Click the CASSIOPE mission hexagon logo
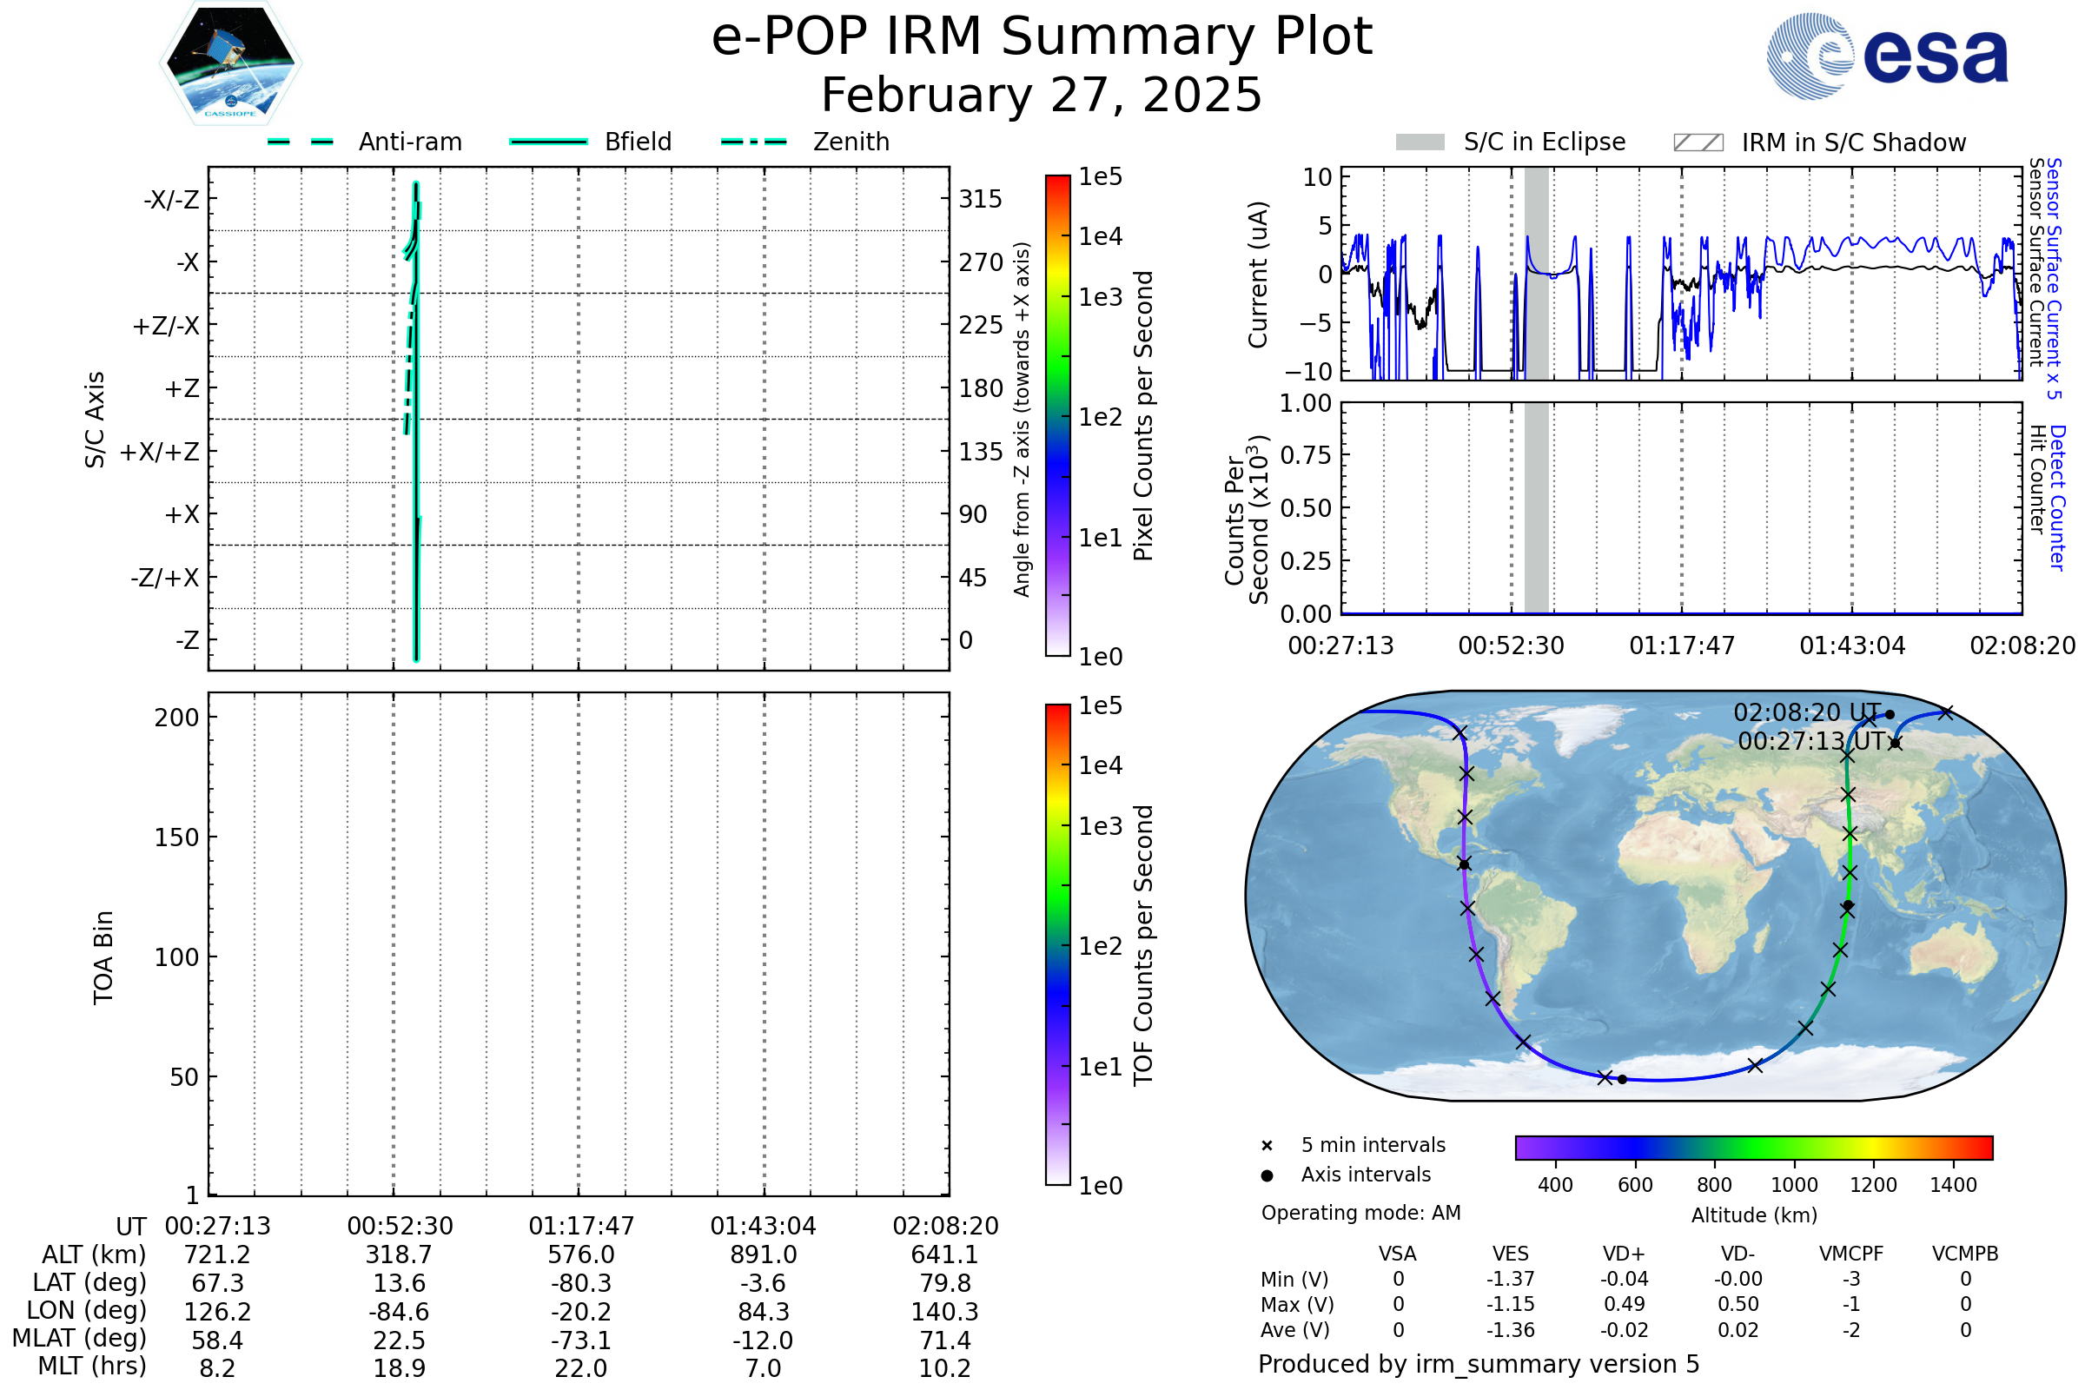The image size is (2085, 1390). pos(230,63)
